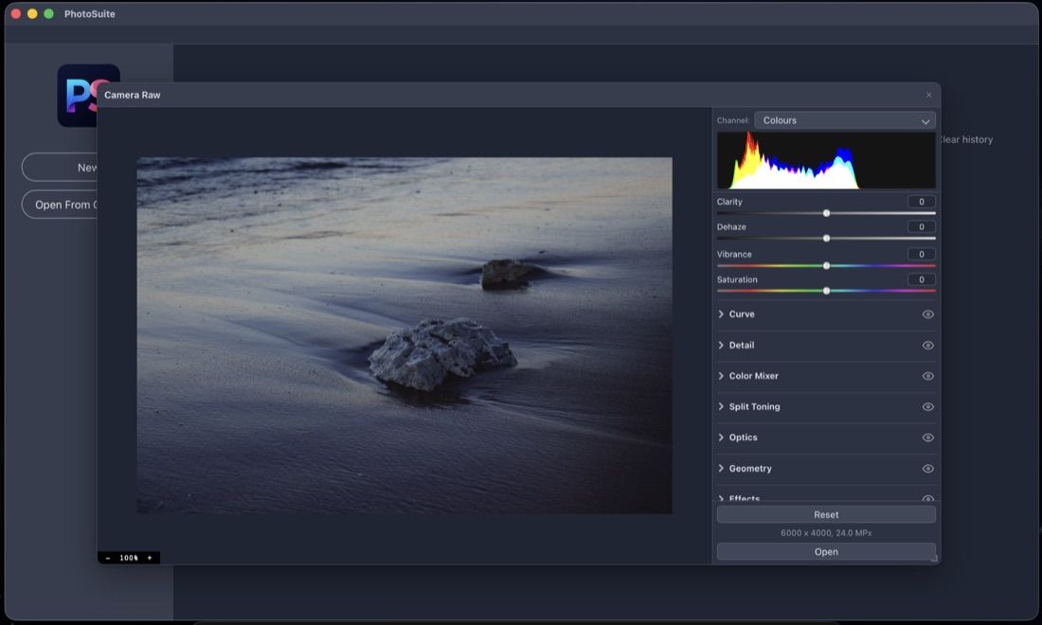Click the red macOS close button
The width and height of the screenshot is (1042, 625).
pyautogui.click(x=16, y=13)
